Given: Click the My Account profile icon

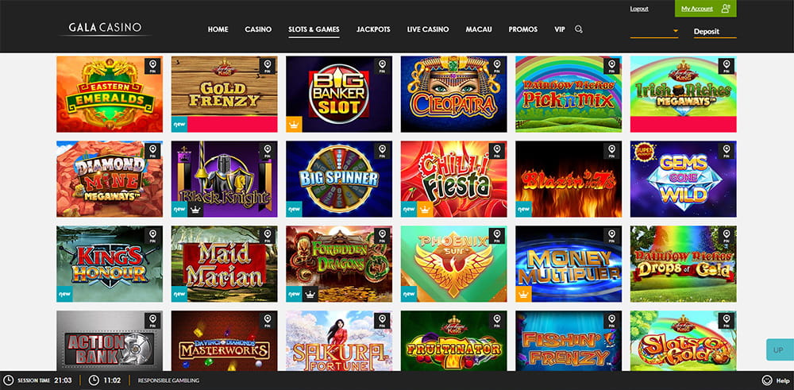Looking at the screenshot, I should 726,9.
